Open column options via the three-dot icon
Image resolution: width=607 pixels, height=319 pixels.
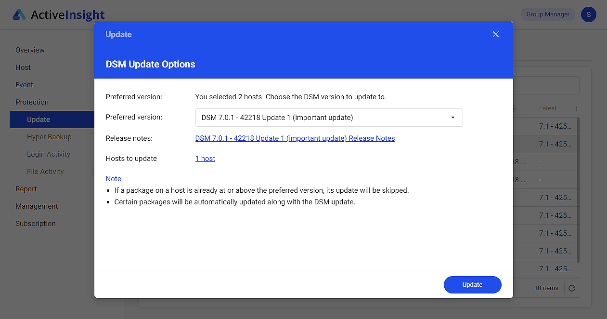click(576, 108)
